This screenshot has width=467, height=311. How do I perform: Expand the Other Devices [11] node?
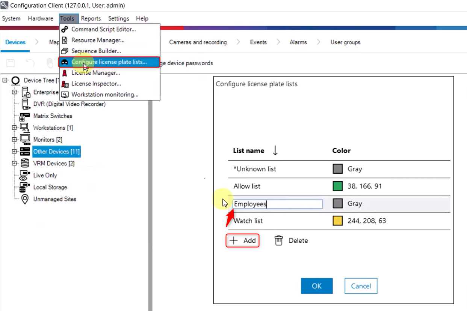click(x=14, y=152)
